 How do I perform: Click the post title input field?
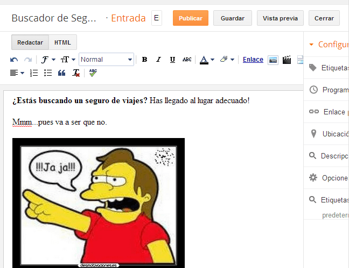click(157, 18)
